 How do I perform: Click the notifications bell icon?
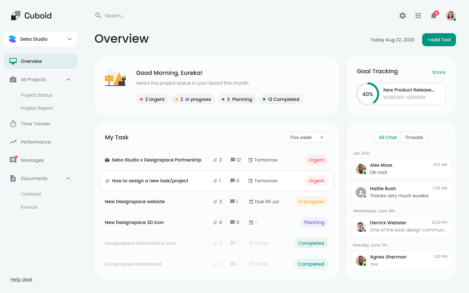433,16
